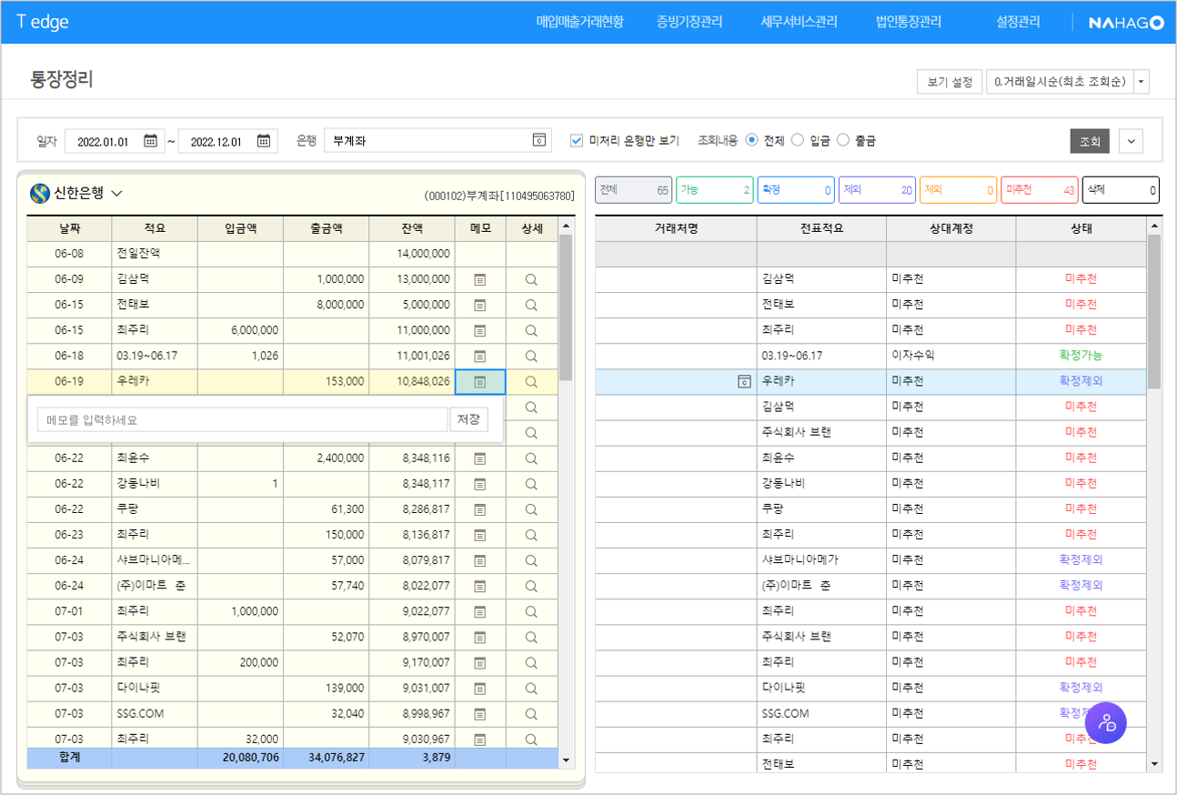Open the memo icon on the 06-09 김삼덕 row
The image size is (1177, 795).
click(479, 279)
